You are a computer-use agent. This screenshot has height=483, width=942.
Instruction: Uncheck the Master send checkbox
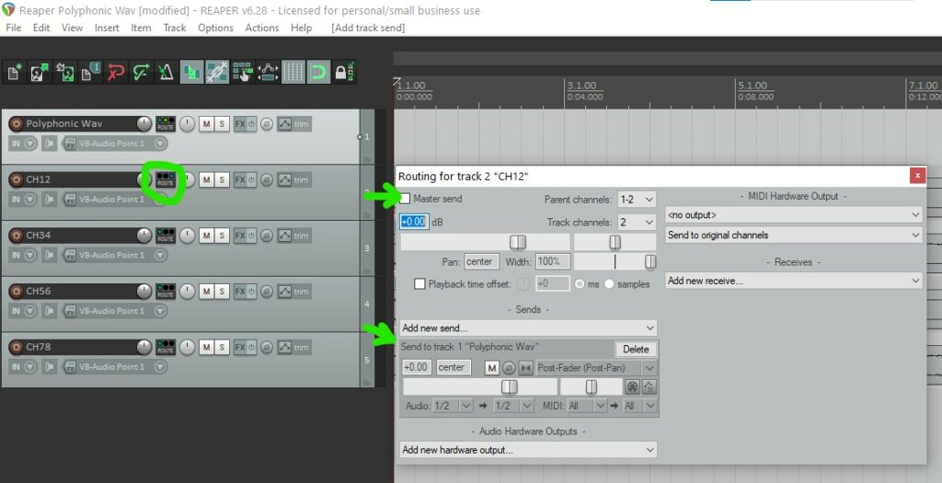click(405, 198)
